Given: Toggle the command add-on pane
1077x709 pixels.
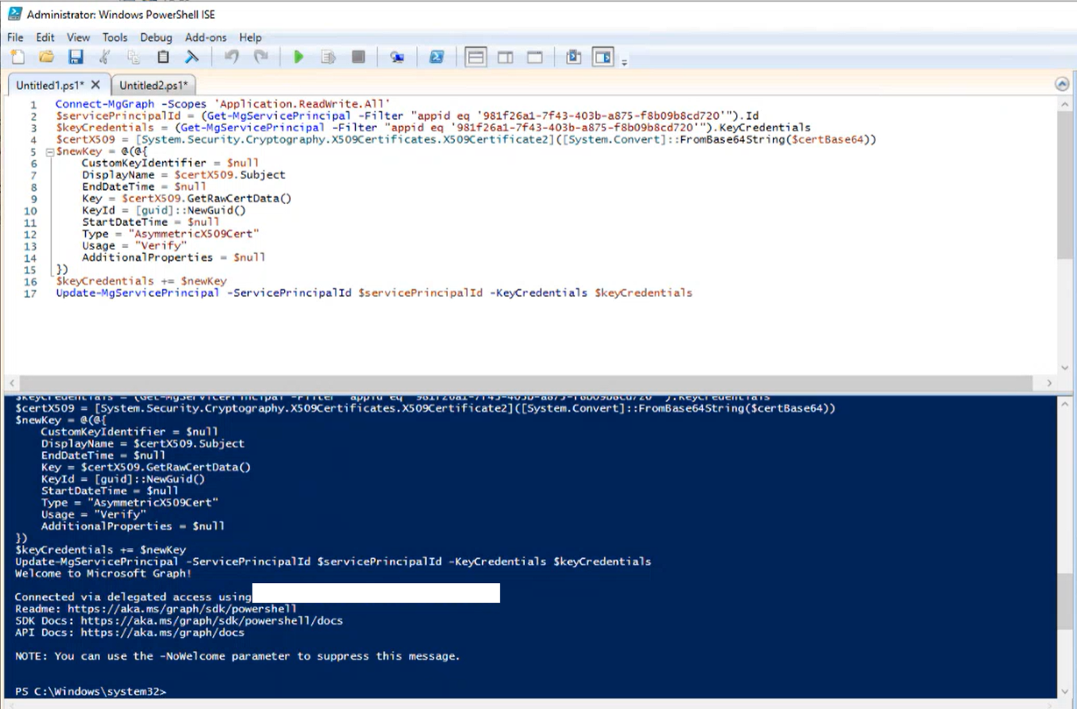Looking at the screenshot, I should (603, 57).
